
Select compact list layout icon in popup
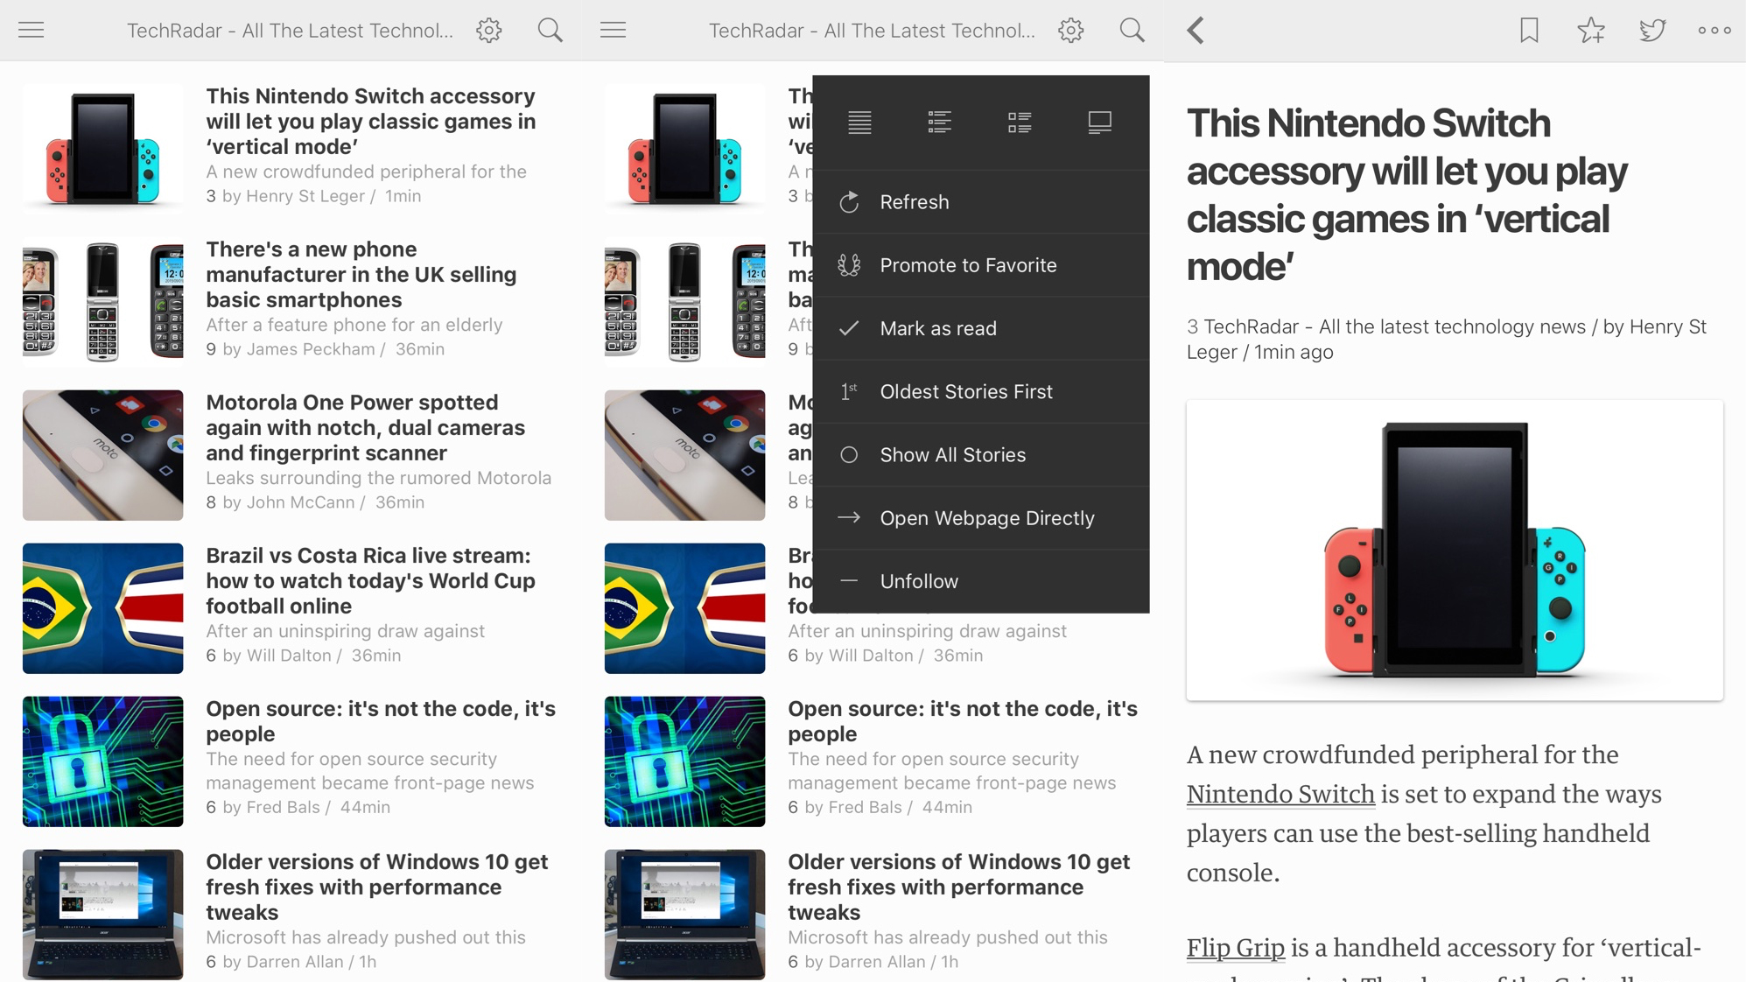(x=940, y=123)
